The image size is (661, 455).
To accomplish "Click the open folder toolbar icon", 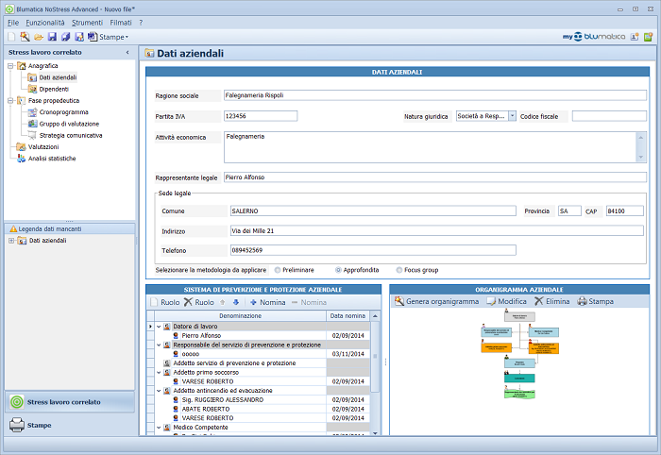I will (x=38, y=36).
